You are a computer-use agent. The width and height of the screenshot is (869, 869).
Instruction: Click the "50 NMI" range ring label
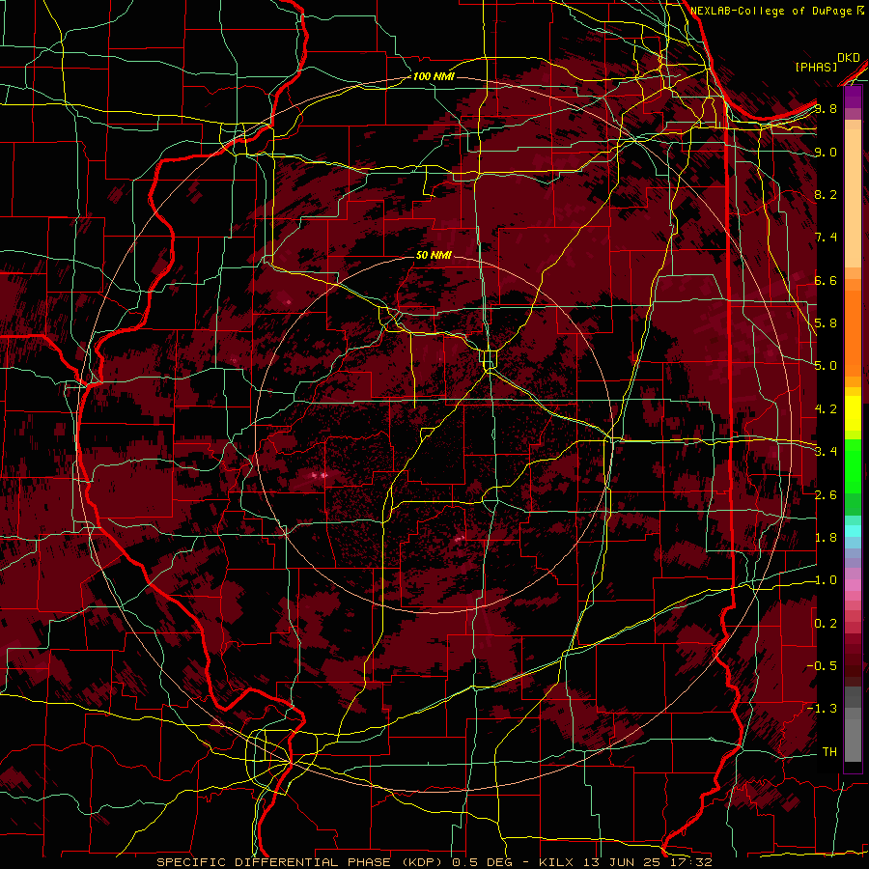[x=434, y=255]
